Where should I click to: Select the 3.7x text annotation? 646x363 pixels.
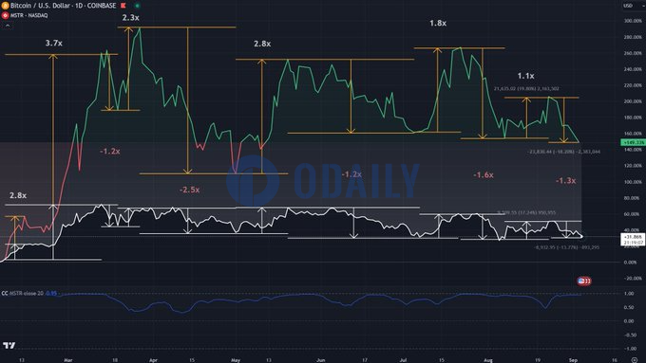(x=53, y=43)
